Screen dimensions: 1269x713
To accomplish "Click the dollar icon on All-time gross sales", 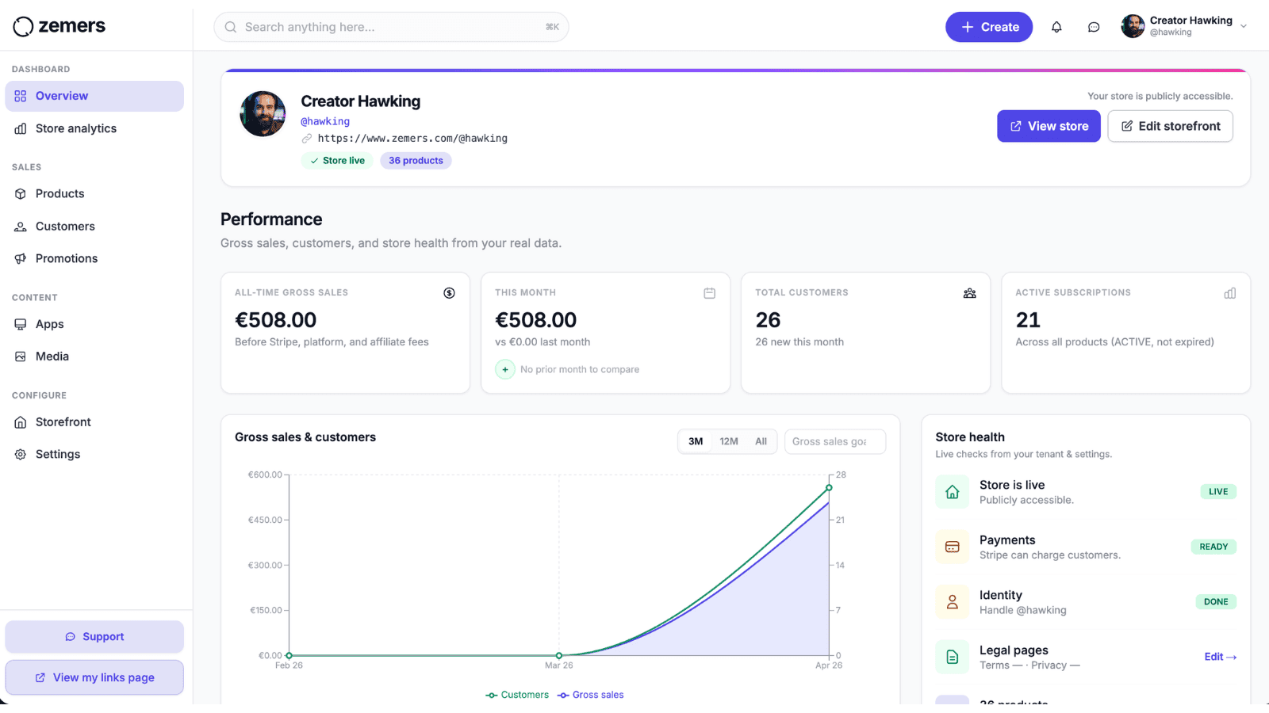I will tap(449, 293).
